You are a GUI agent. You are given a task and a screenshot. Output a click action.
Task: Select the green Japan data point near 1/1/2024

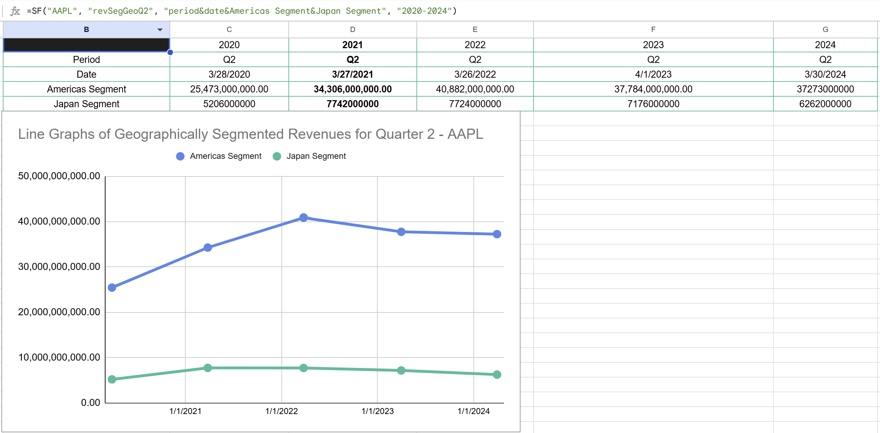point(497,374)
